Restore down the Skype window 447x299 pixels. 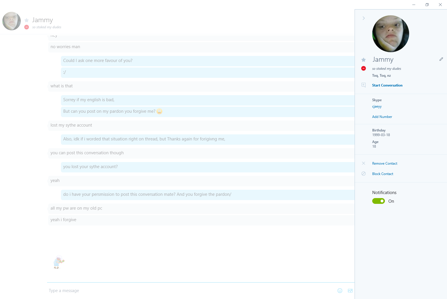point(427,5)
